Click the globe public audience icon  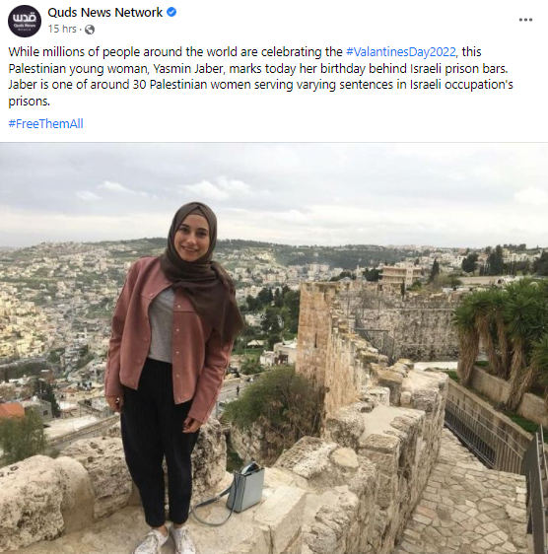90,29
